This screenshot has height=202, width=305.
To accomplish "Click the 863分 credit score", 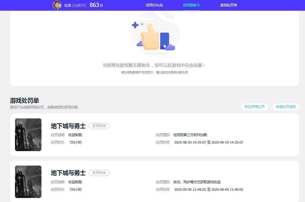I will tap(96, 5).
